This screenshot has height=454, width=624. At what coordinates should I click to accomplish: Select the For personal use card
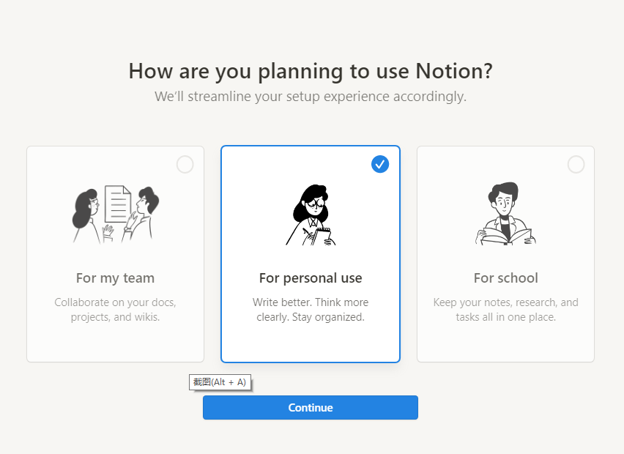(x=310, y=253)
